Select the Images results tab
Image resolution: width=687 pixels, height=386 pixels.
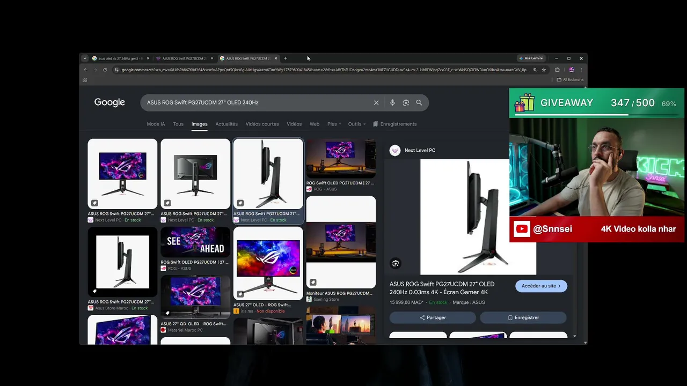pyautogui.click(x=199, y=124)
